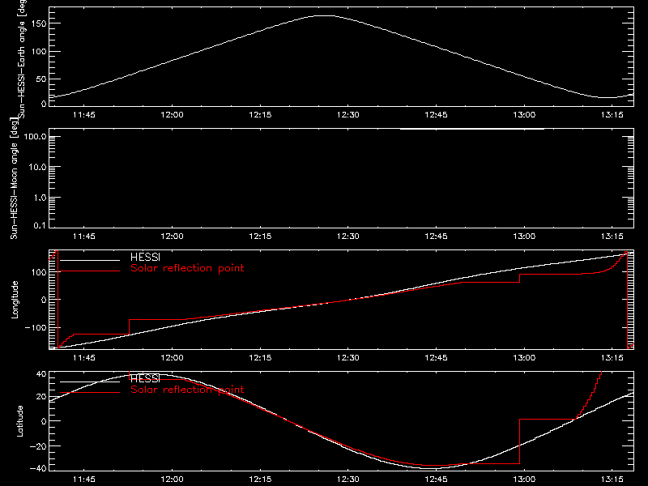Select the 100 tick on Earth angle axis

(39, 51)
